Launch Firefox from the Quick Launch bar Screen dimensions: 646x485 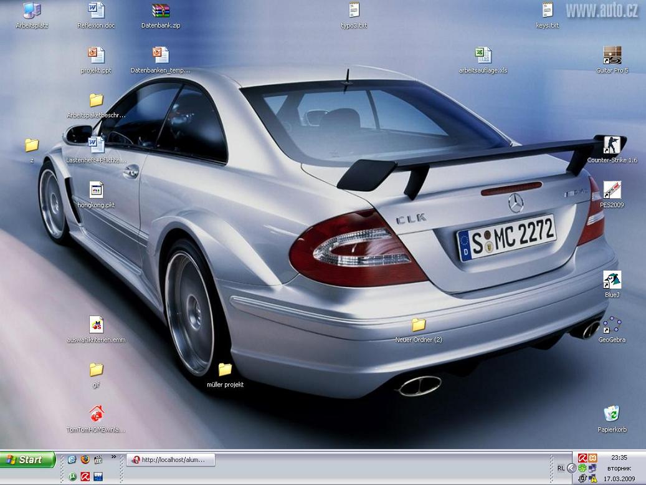tap(85, 459)
